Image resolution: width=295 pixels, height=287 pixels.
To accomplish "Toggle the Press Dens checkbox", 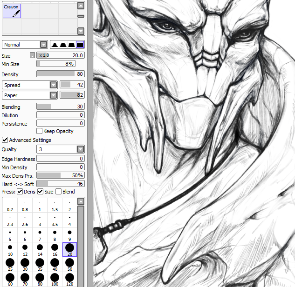I will (x=20, y=192).
